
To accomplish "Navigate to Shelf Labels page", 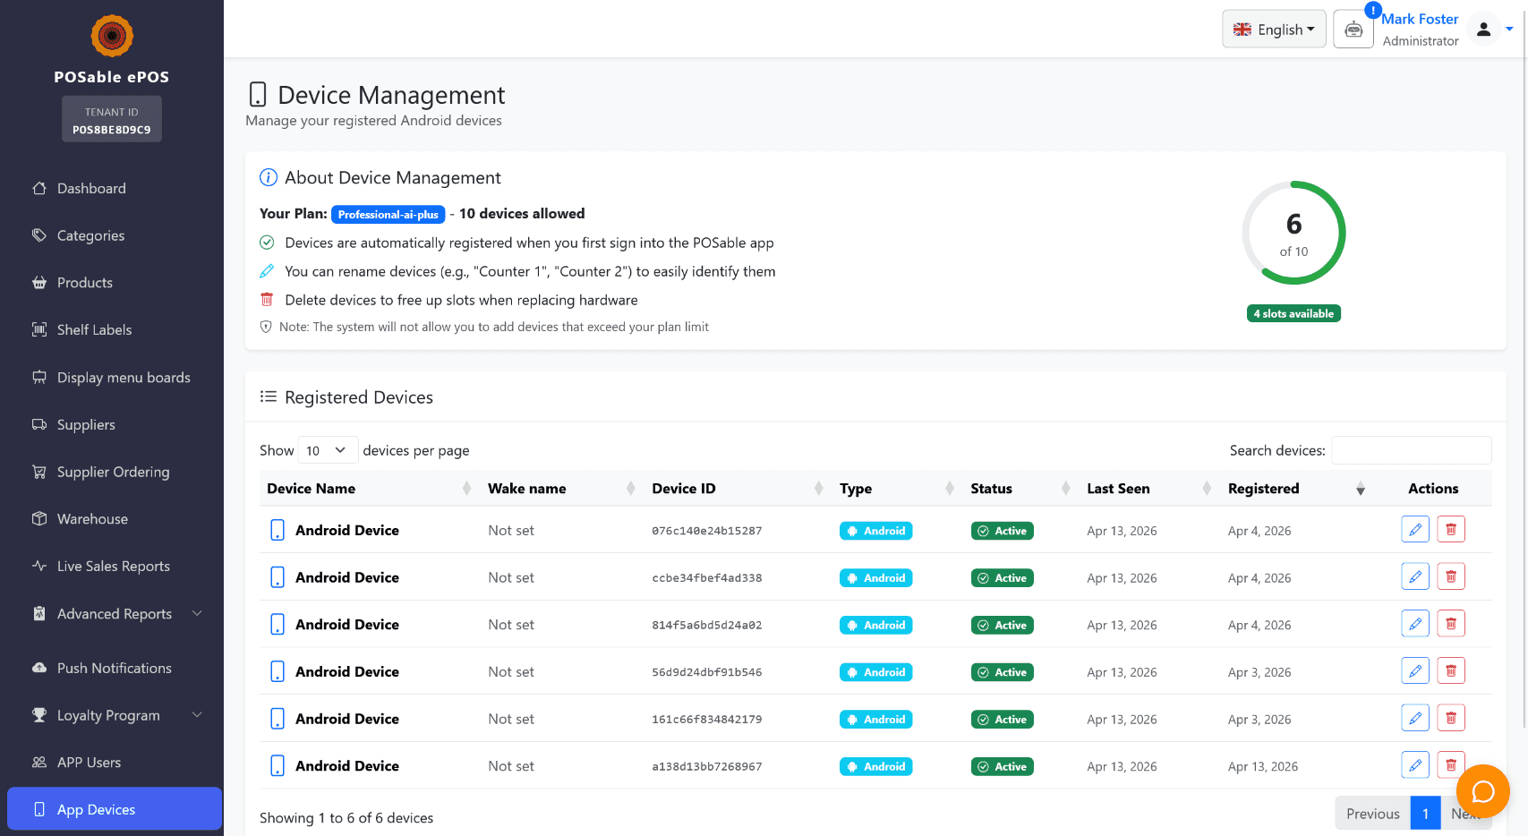I will pyautogui.click(x=94, y=330).
